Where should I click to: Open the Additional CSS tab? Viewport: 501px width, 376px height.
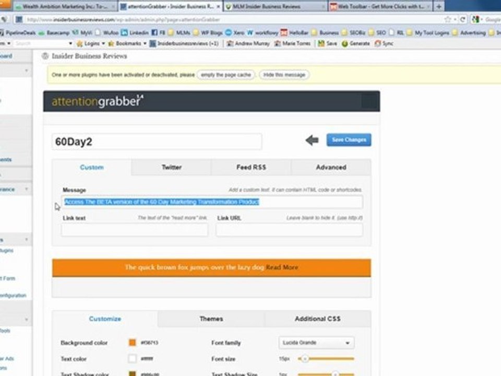[x=318, y=319]
